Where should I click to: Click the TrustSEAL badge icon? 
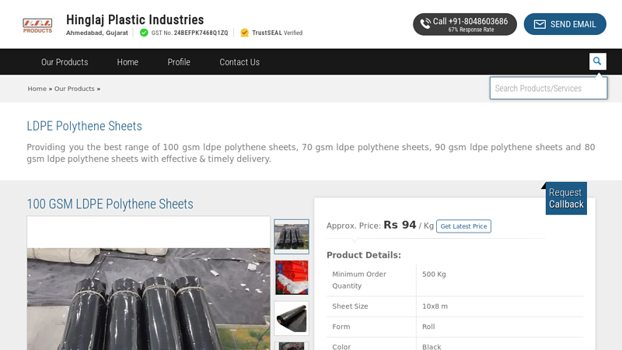click(245, 33)
